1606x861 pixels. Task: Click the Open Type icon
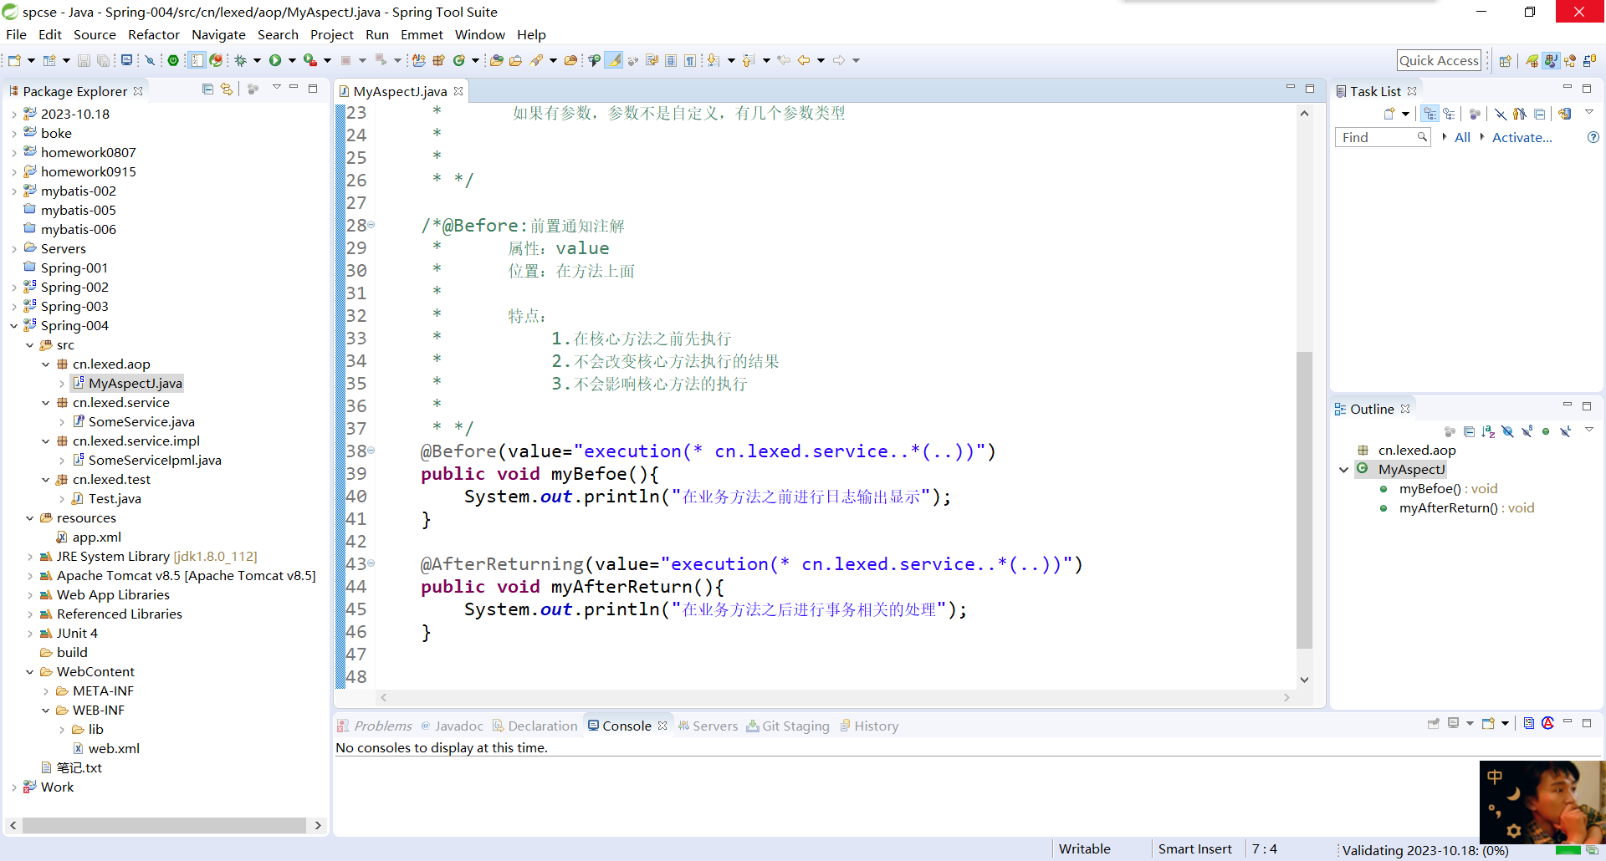pos(496,60)
